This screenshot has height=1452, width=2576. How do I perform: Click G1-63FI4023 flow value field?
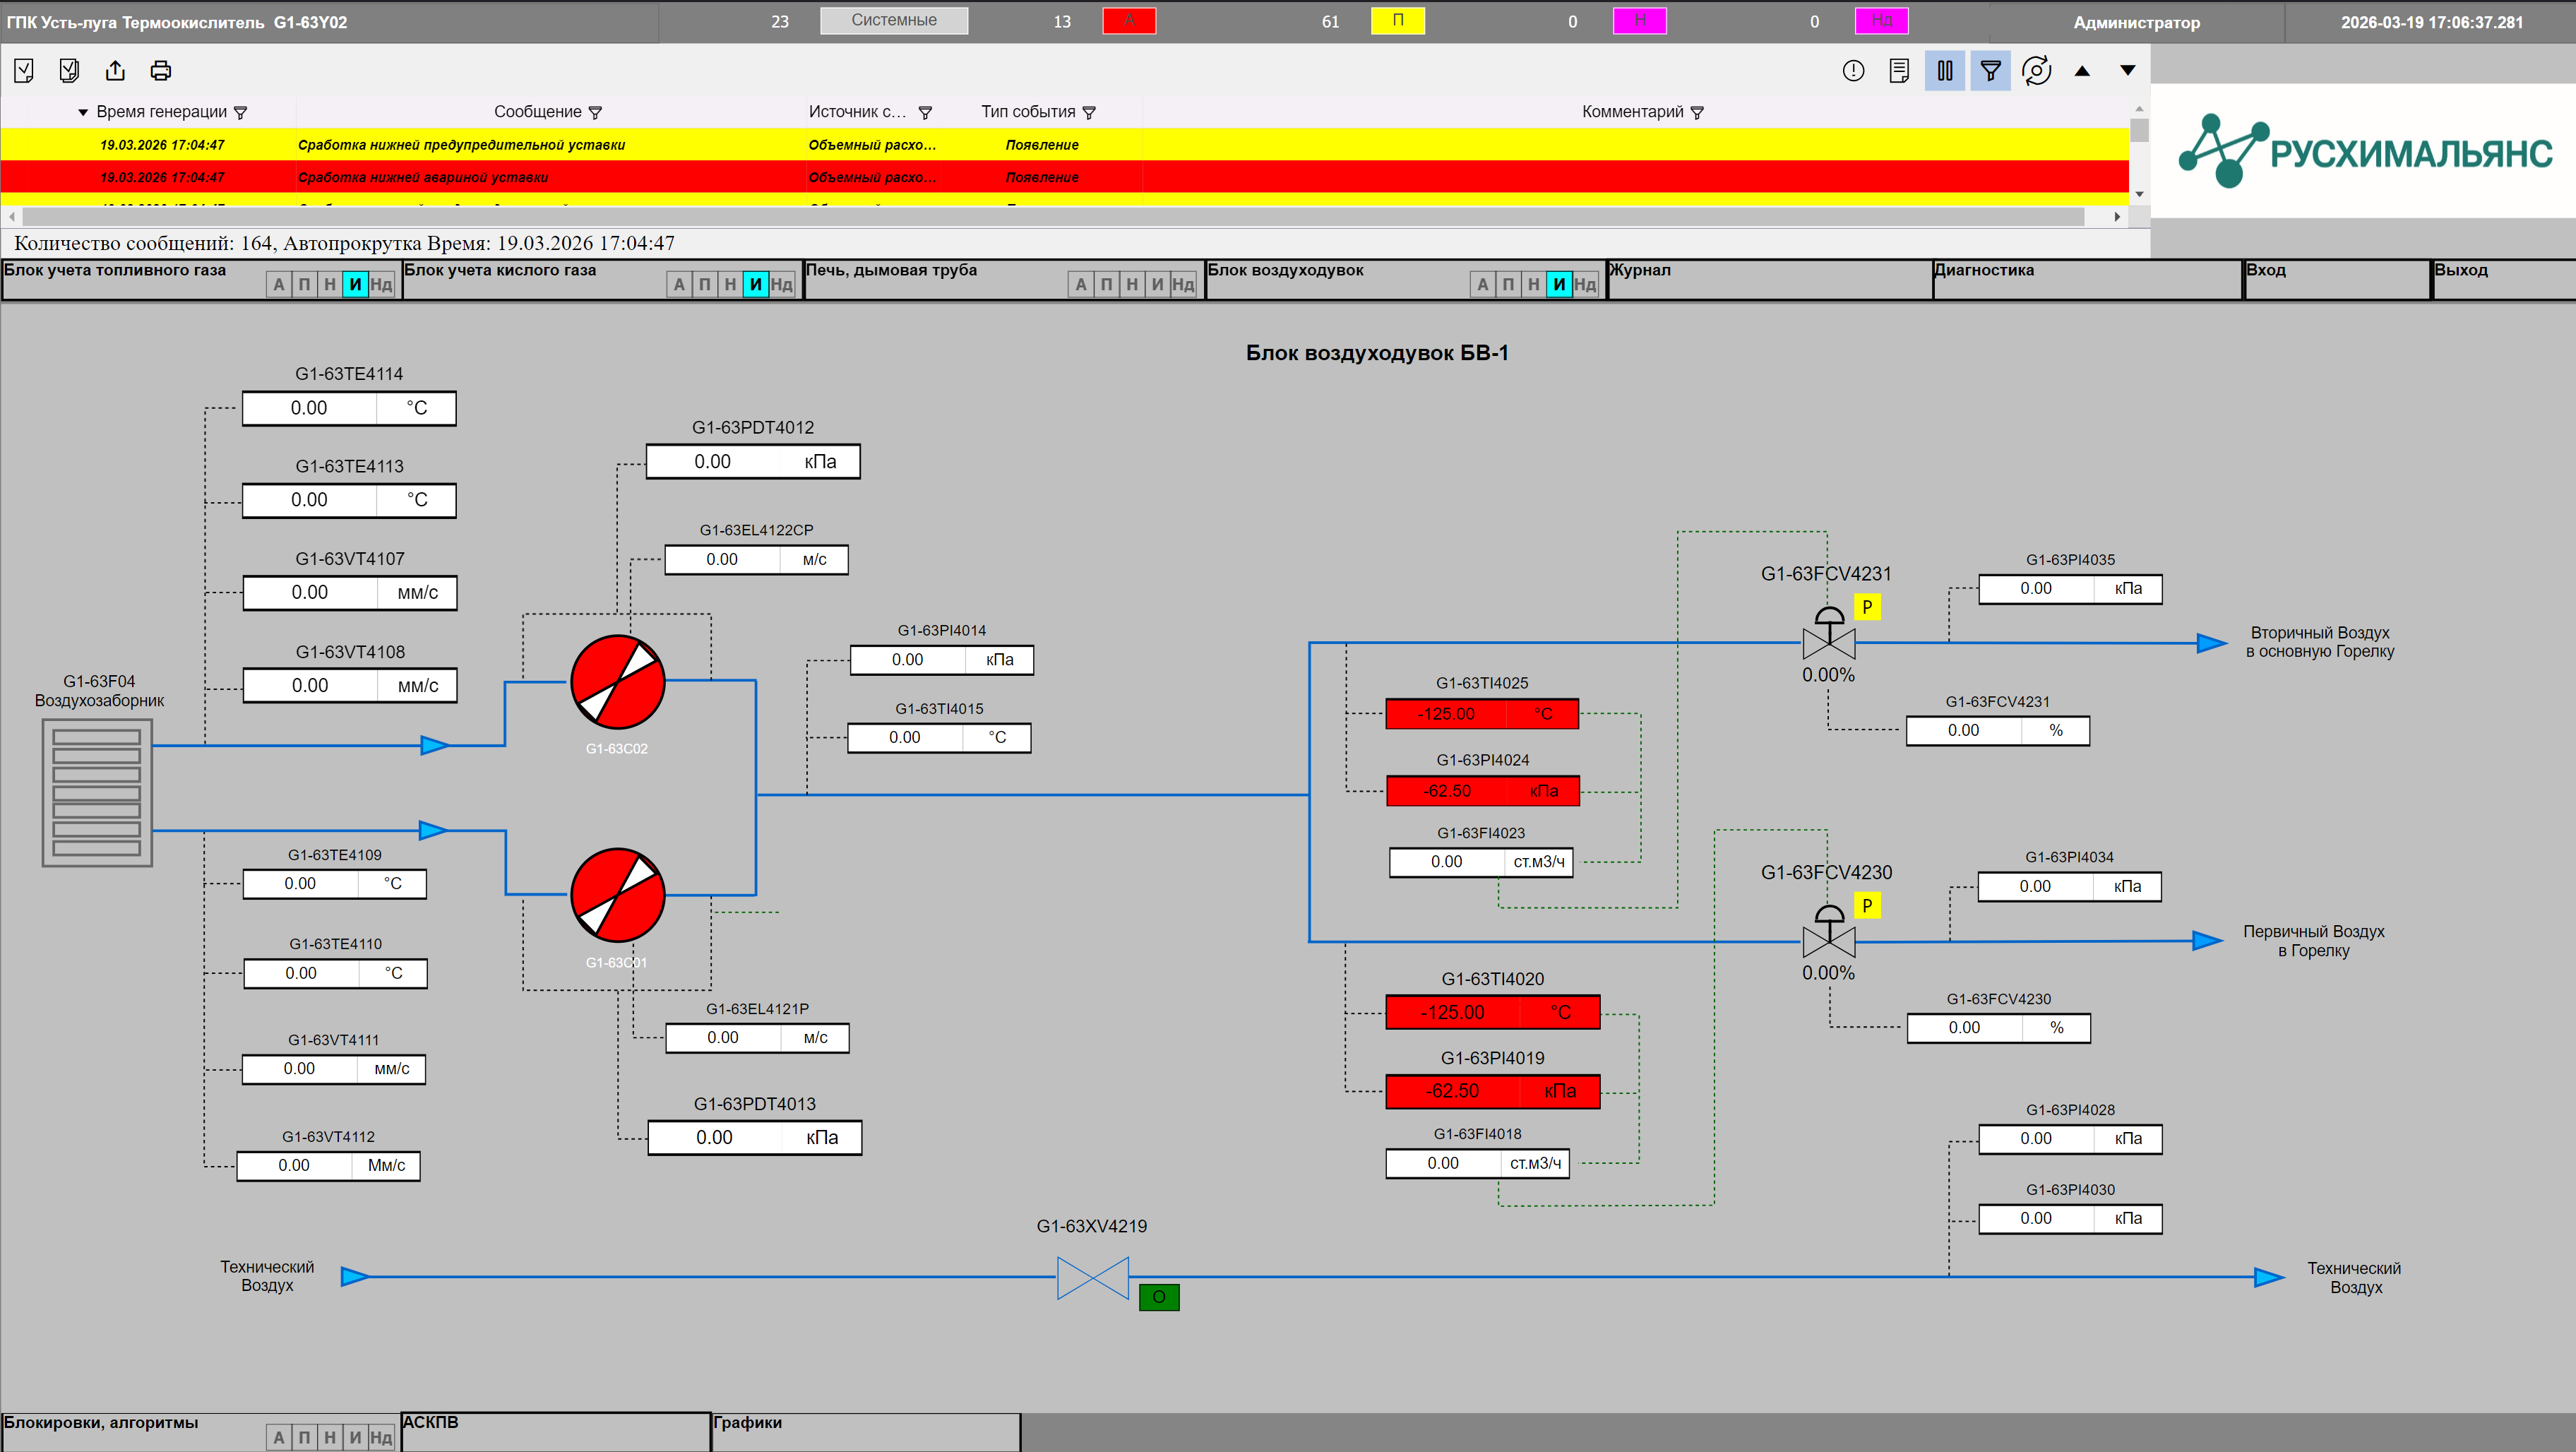point(1481,862)
